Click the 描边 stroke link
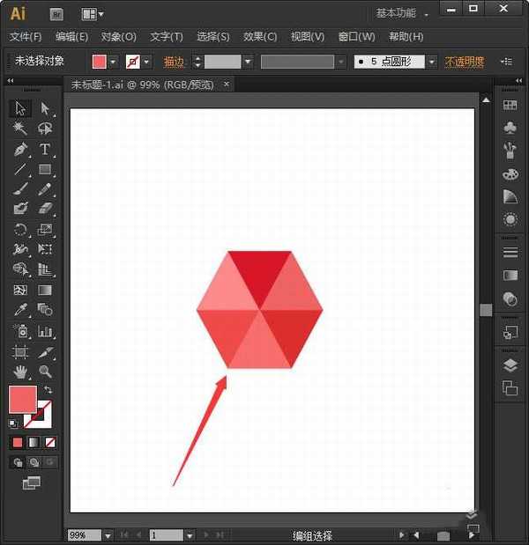The width and height of the screenshot is (529, 545). [175, 62]
